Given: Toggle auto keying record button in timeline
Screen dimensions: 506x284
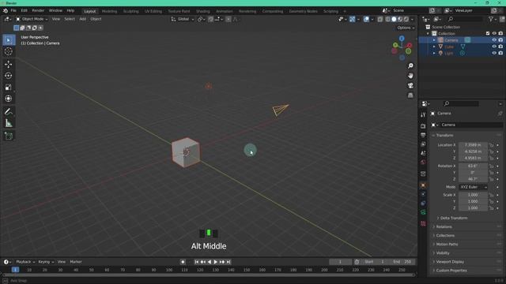Looking at the screenshot, I should coord(183,262).
